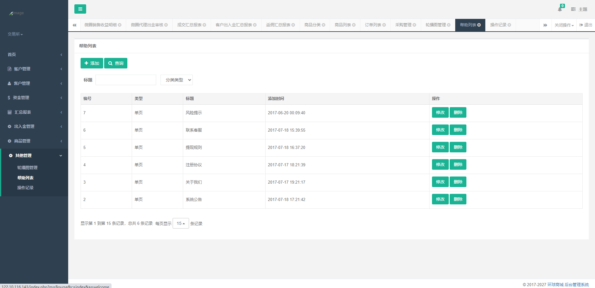
Task: Focus the 标题 search input field
Action: 126,80
